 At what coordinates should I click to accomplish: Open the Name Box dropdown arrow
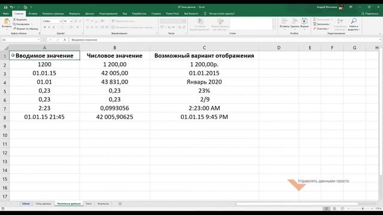coord(38,39)
